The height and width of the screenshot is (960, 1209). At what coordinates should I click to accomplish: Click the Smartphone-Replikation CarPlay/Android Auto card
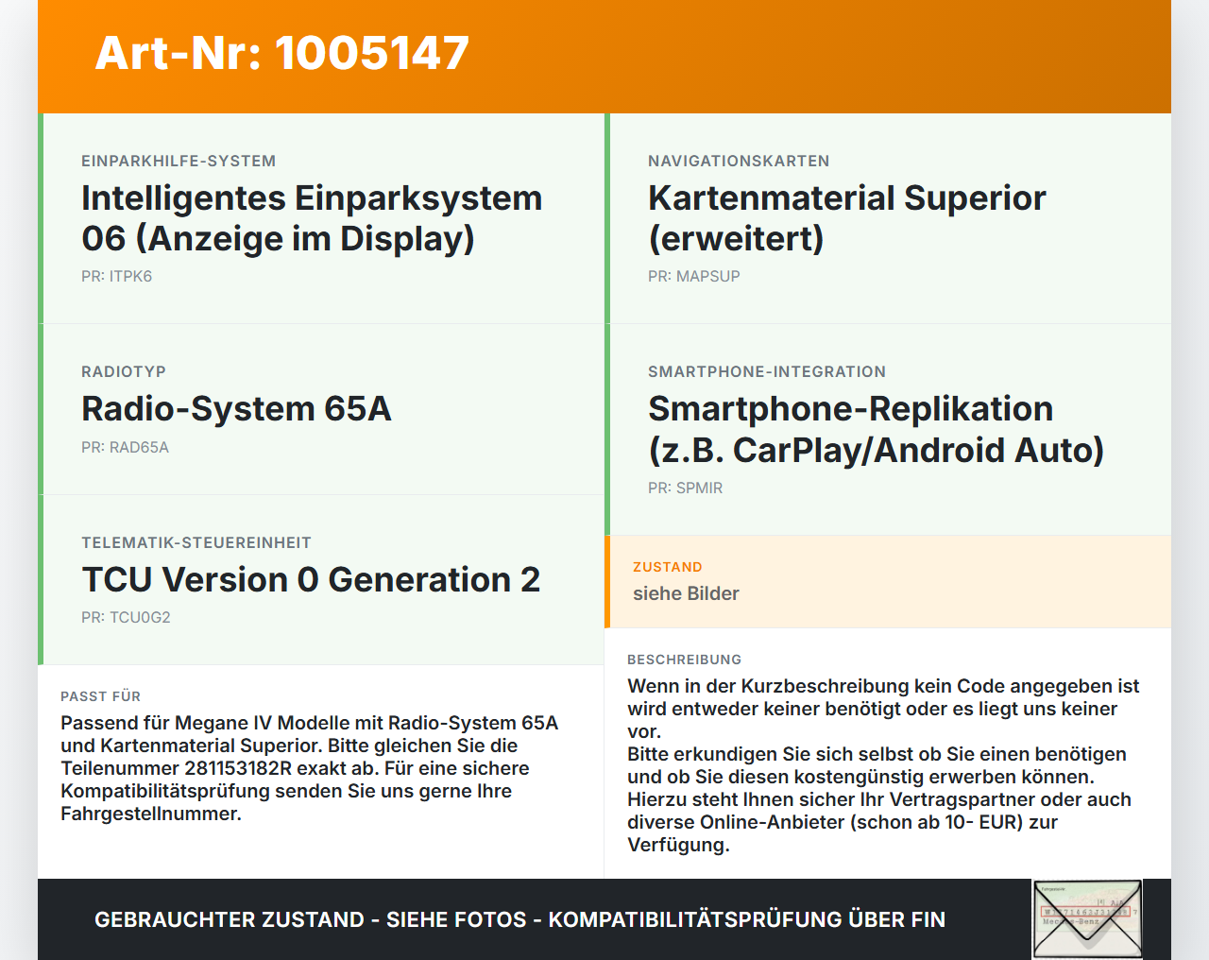(x=888, y=430)
